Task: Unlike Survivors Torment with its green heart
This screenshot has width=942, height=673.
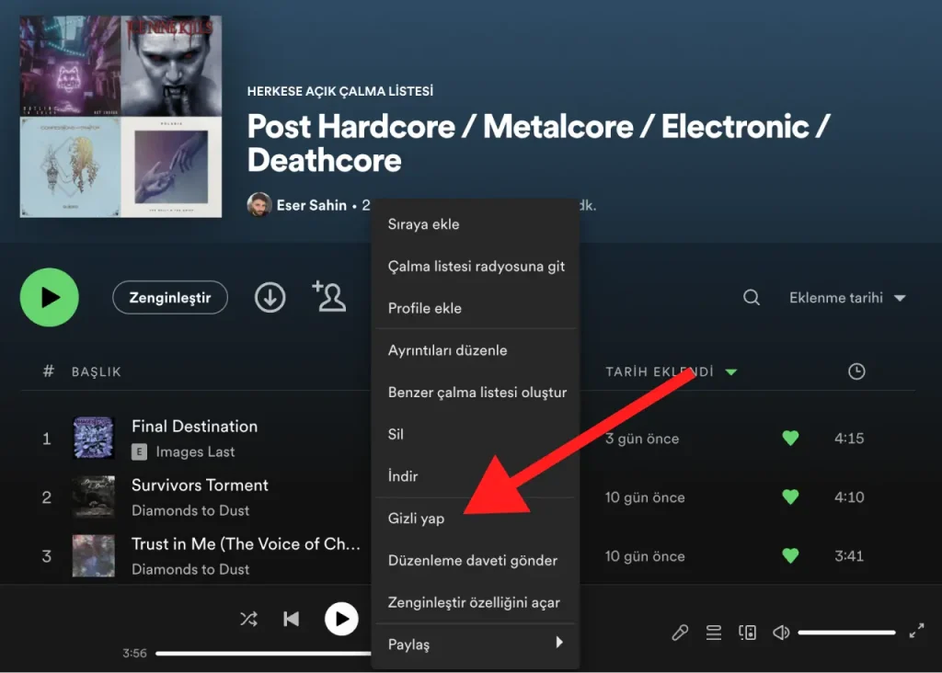Action: coord(790,496)
